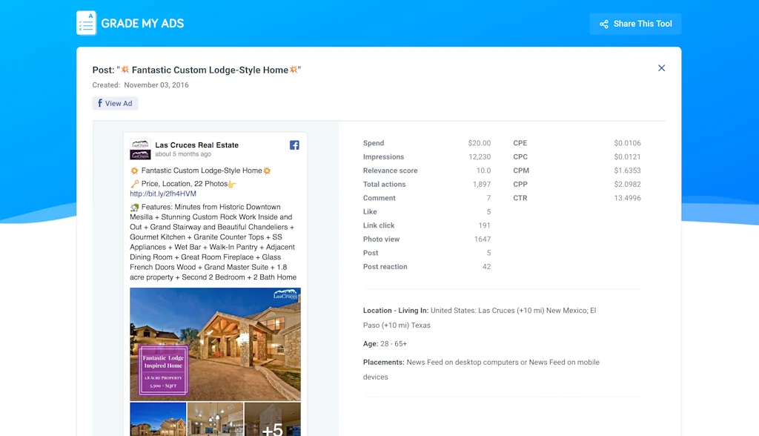The height and width of the screenshot is (436, 759).
Task: Dismiss the post details with the X
Action: click(661, 67)
